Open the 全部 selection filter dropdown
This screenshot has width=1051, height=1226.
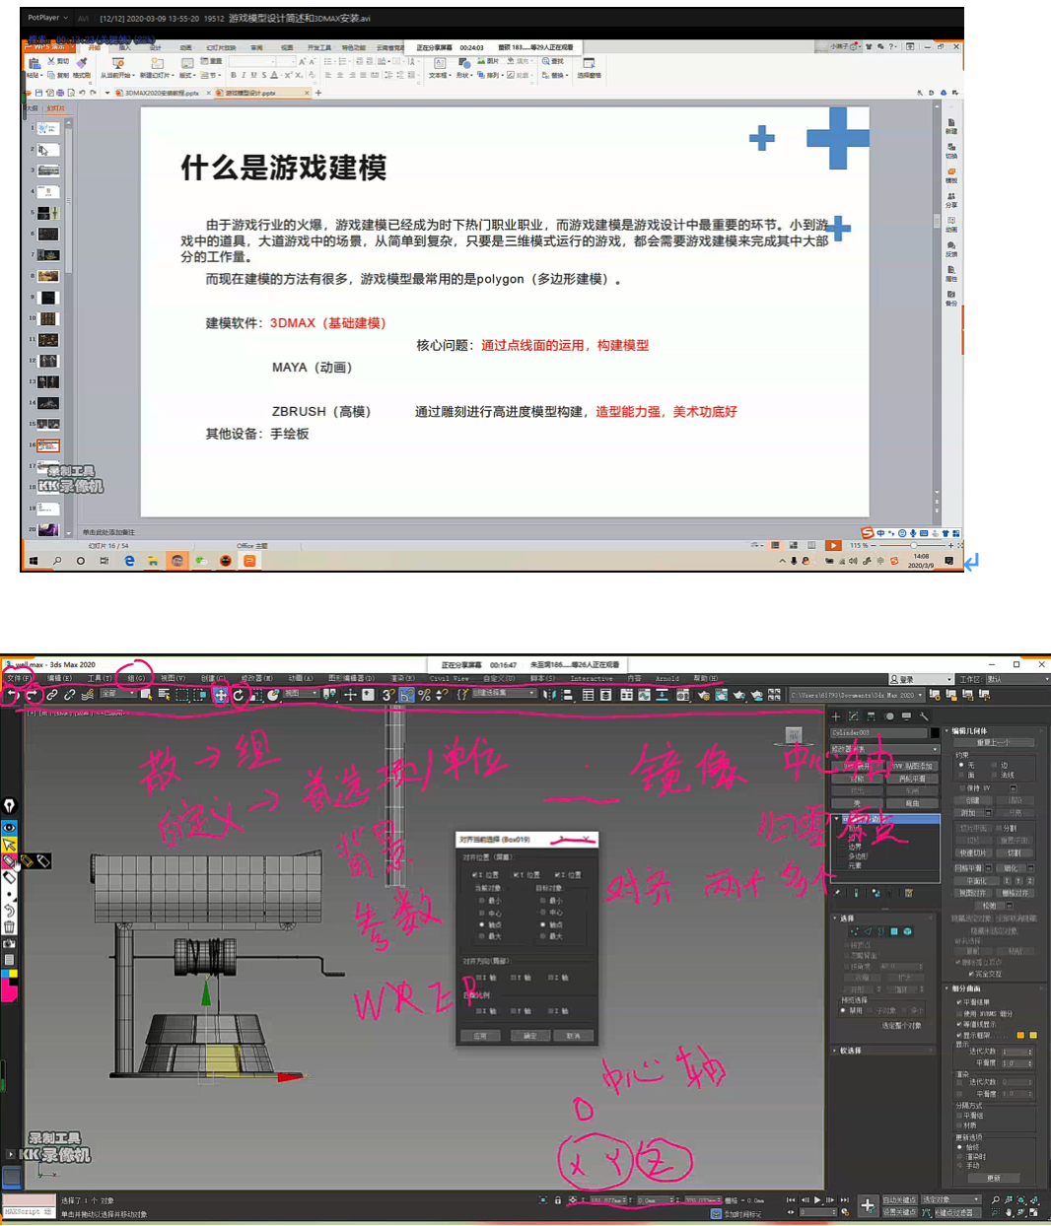[118, 695]
